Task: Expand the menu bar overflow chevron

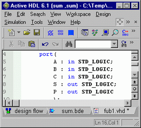Action: pyautogui.click(x=128, y=22)
